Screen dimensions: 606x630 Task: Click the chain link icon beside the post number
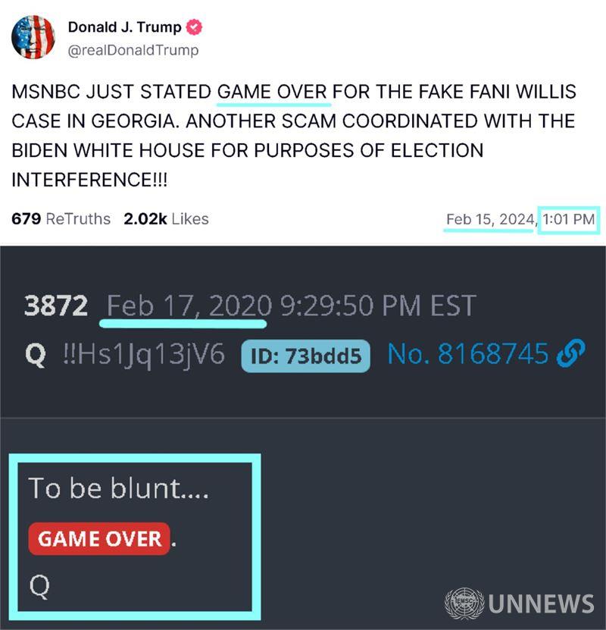(x=570, y=353)
